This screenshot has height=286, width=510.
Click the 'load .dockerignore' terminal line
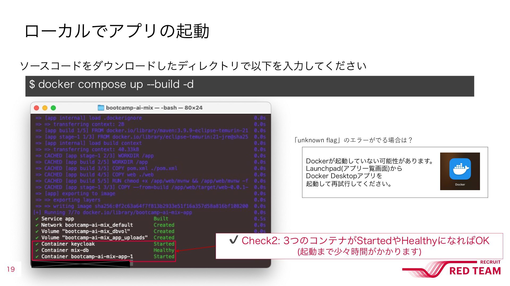click(89, 118)
